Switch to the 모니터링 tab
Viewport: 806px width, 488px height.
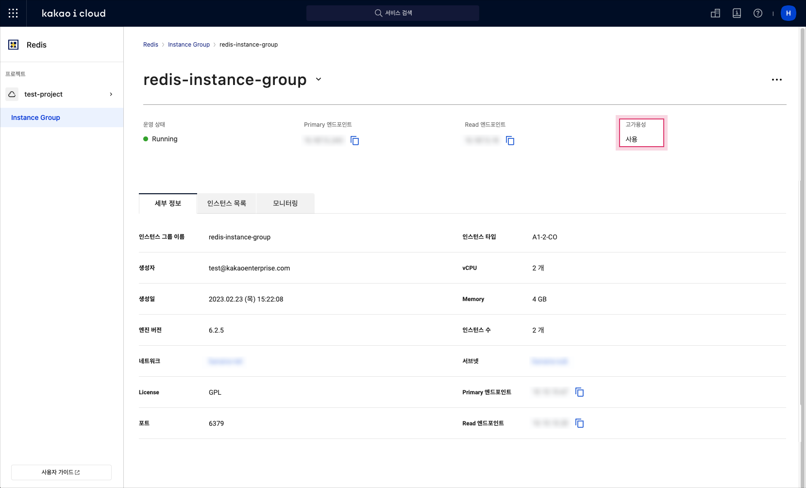coord(285,203)
